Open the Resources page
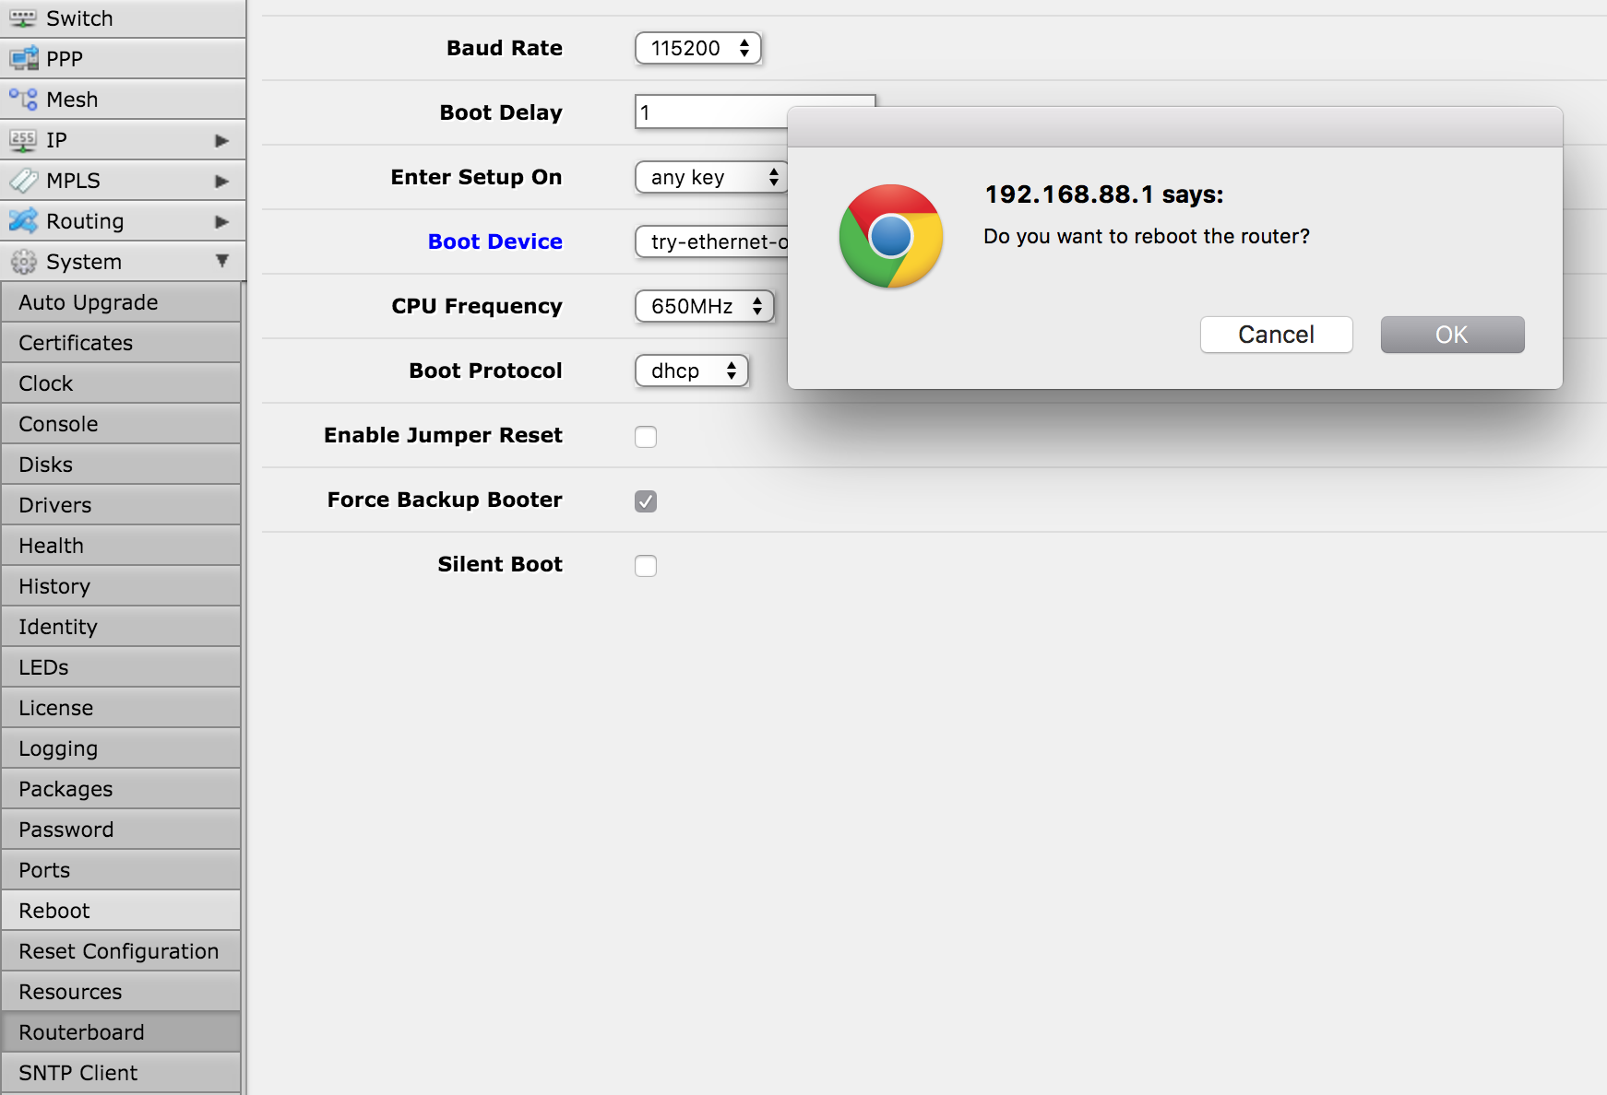Image resolution: width=1607 pixels, height=1095 pixels. (121, 992)
